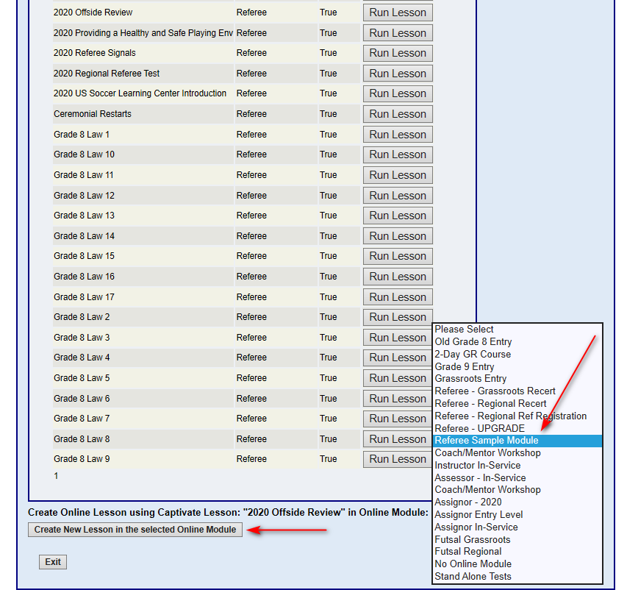The width and height of the screenshot is (627, 590).
Task: Run the Ceremonial Restarts lesson
Action: [x=398, y=114]
